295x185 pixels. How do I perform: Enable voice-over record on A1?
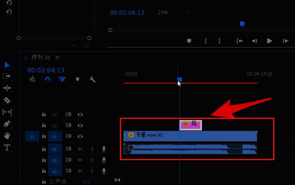pos(104,149)
